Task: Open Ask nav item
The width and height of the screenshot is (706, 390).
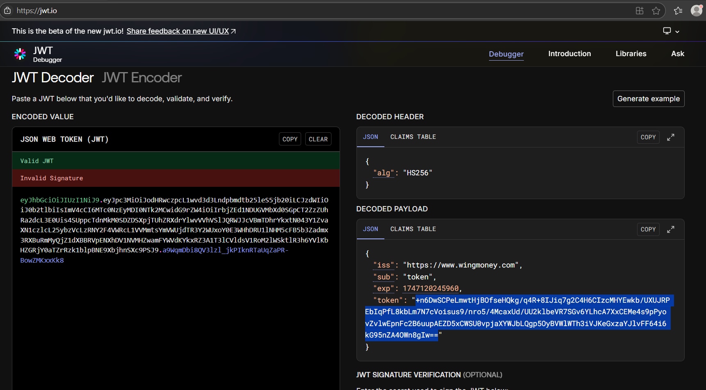Action: [678, 54]
